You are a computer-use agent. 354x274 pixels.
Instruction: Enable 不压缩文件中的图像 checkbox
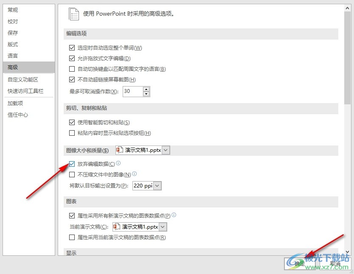[72, 175]
